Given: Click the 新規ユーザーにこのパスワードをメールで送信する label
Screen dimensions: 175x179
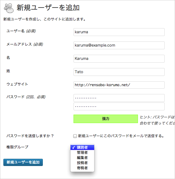Looking at the screenshot, I should pos(121,136).
